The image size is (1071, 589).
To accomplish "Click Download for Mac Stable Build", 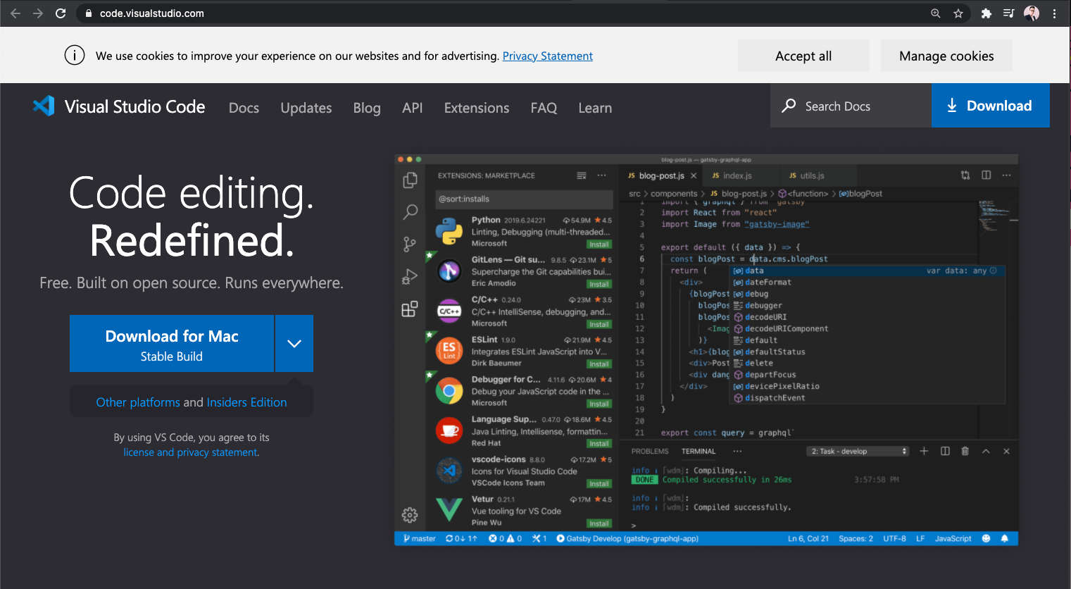I will pos(172,343).
